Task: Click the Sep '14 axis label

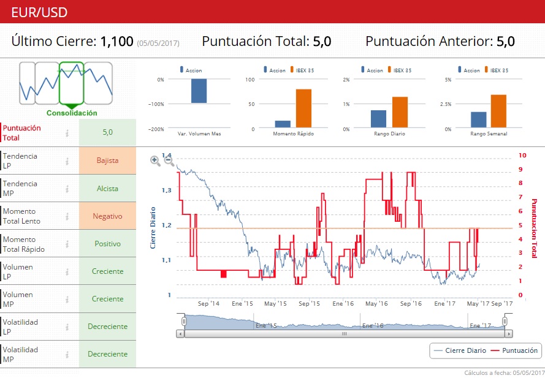Action: (x=208, y=304)
